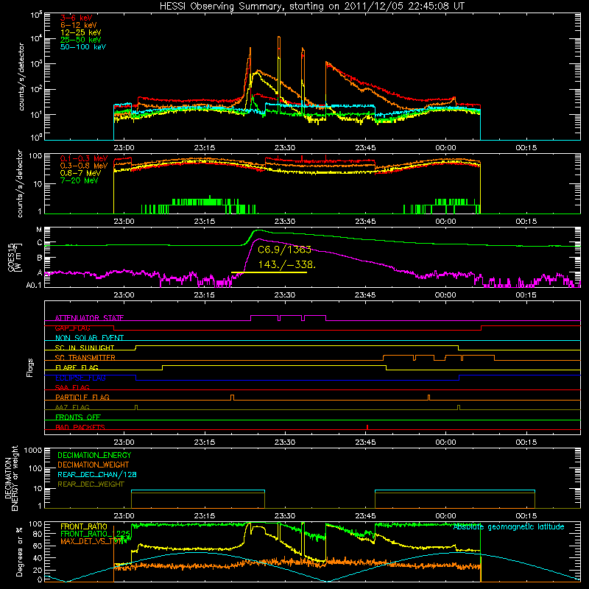Click the M class tick label on GOES axis

39,230
